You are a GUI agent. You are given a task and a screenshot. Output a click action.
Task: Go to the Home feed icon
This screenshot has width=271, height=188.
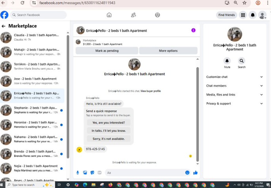[109, 15]
